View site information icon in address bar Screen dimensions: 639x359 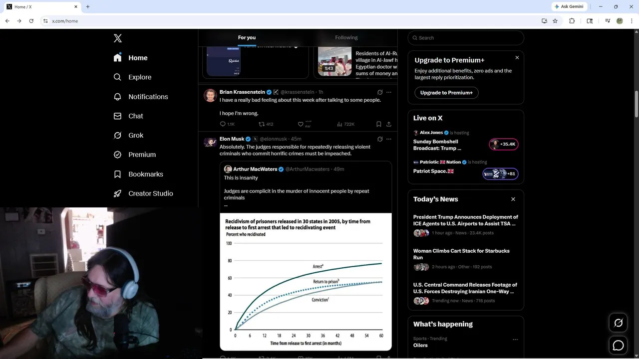(x=45, y=21)
